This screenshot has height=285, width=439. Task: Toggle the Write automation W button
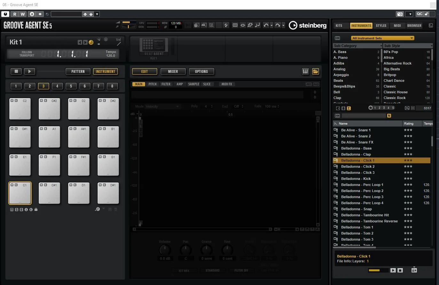pos(23,14)
